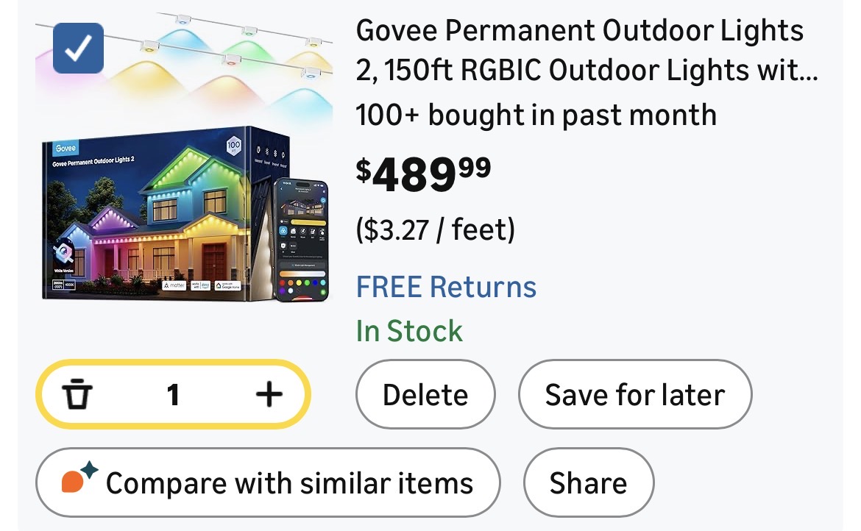Click the 100 ft badge on product box
Image resolution: width=861 pixels, height=531 pixels.
233,145
